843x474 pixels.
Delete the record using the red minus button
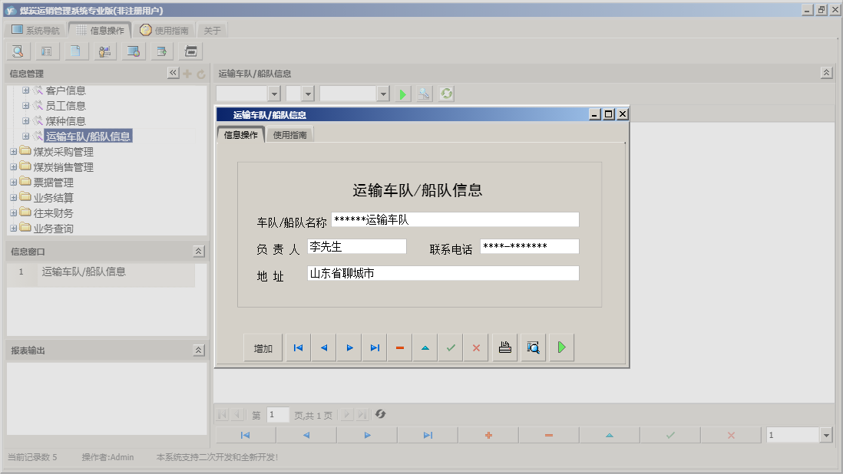(x=399, y=347)
